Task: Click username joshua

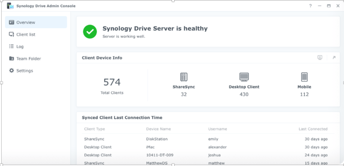Action: point(214,155)
